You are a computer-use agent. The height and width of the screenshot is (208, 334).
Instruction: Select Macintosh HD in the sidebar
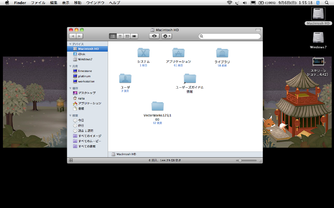point(87,49)
